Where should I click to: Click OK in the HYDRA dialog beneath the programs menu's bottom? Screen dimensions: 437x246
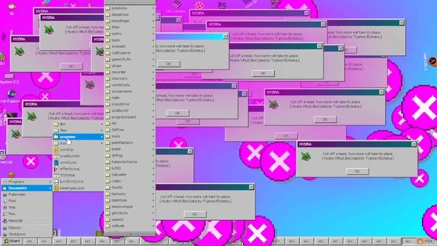[195, 214]
